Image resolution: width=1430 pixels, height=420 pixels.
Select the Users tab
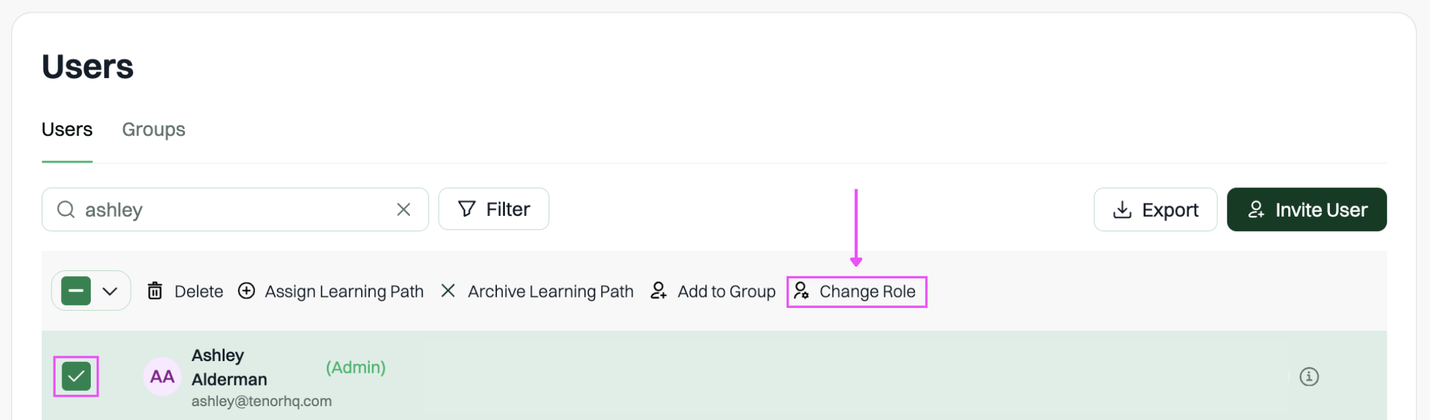click(67, 129)
